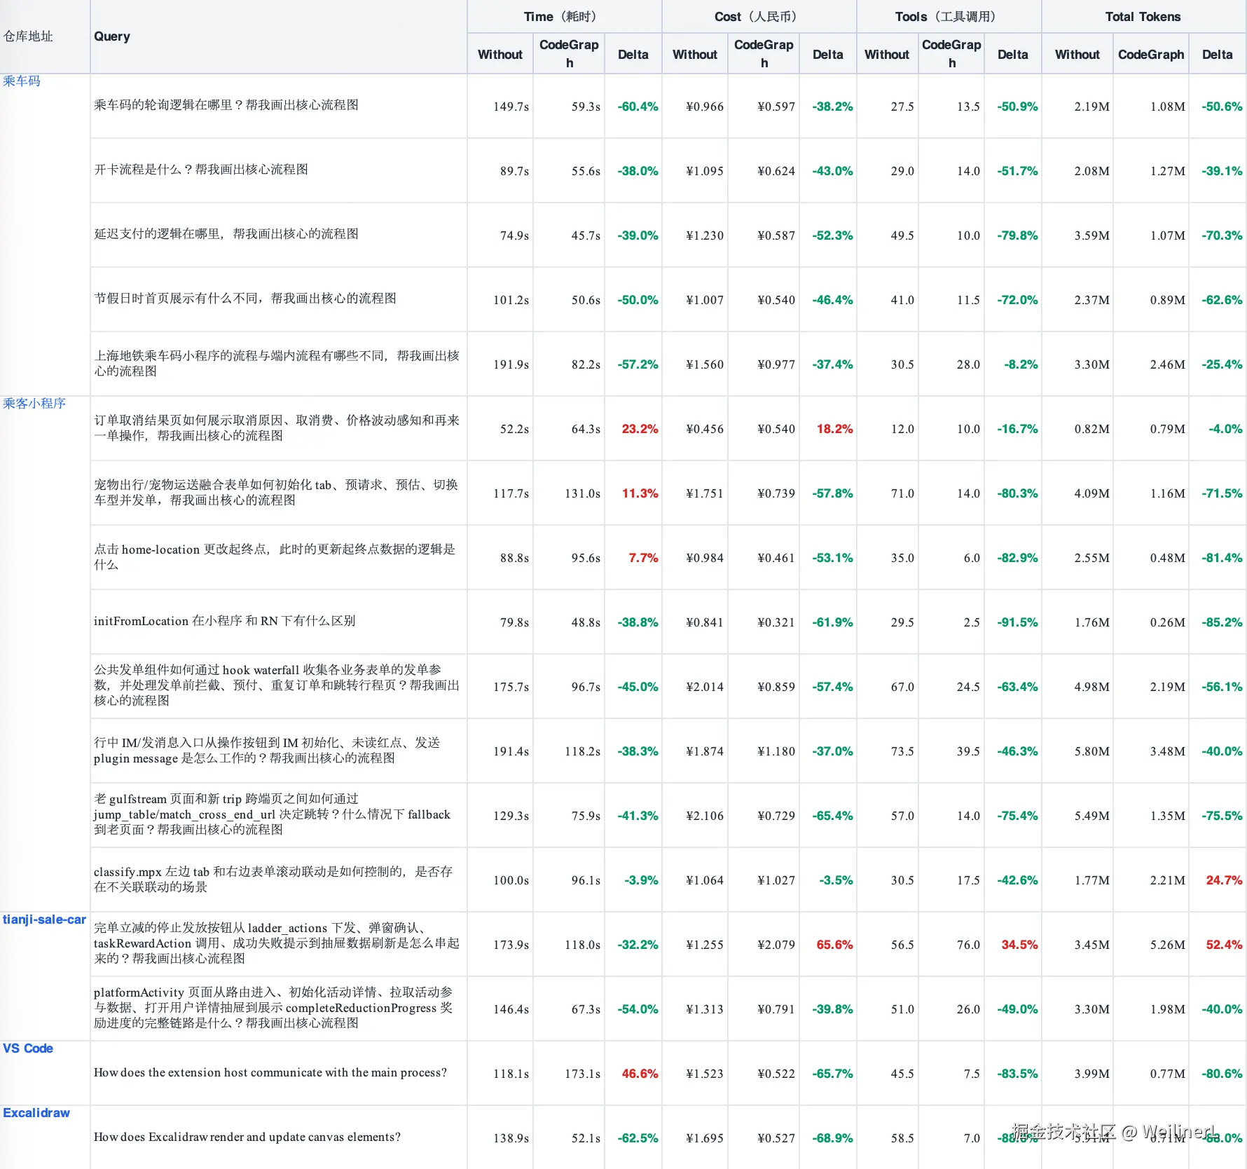
Task: Select query about 宠物出行/宠物运送融合表单
Action: (276, 493)
